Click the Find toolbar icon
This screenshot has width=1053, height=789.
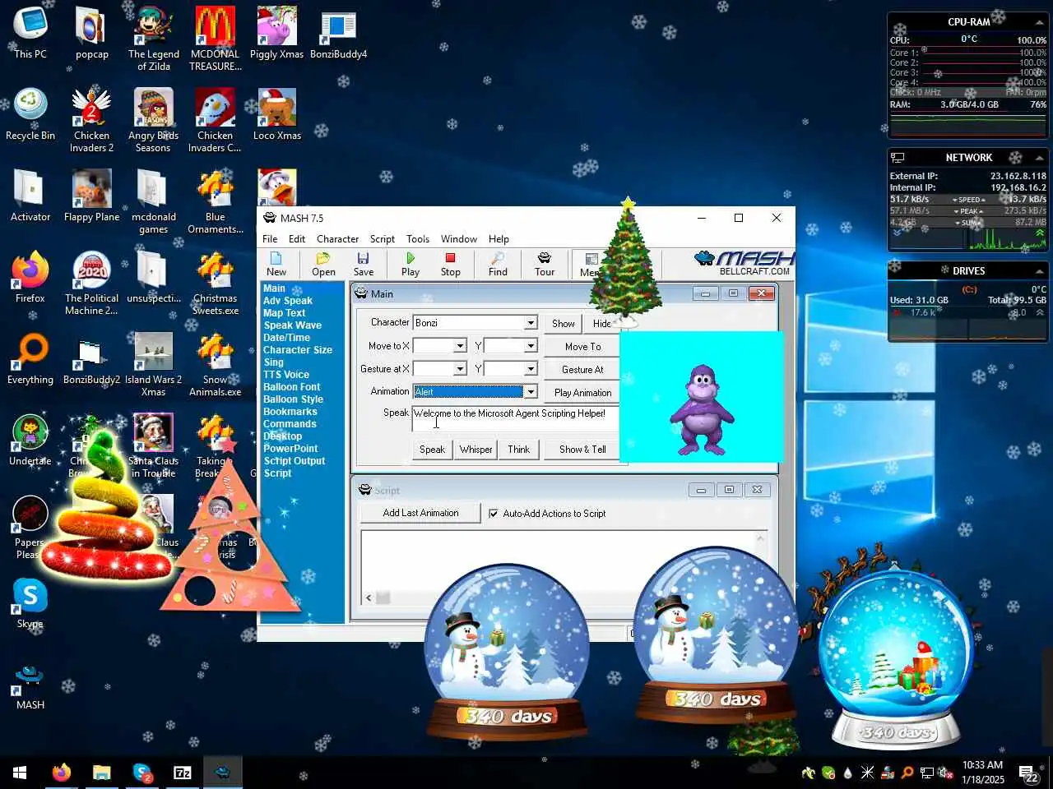coord(498,264)
